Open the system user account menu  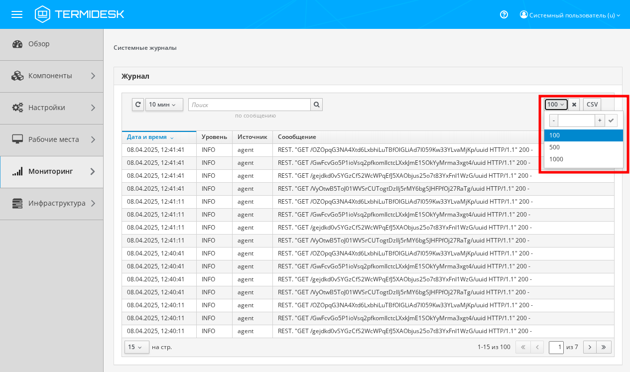(x=570, y=15)
